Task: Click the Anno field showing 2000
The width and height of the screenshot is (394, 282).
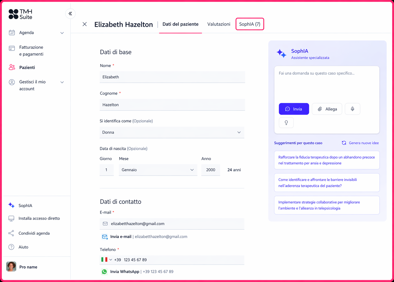Action: coord(211,170)
